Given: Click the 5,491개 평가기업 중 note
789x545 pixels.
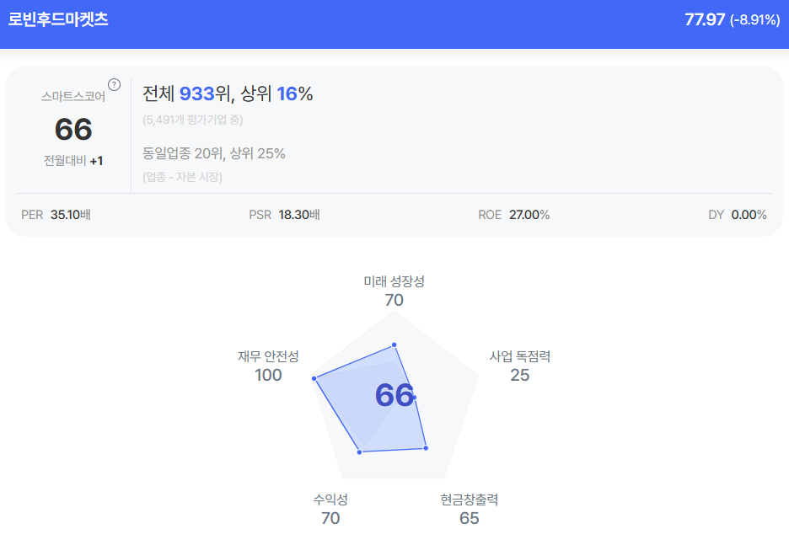Looking at the screenshot, I should click(x=193, y=120).
